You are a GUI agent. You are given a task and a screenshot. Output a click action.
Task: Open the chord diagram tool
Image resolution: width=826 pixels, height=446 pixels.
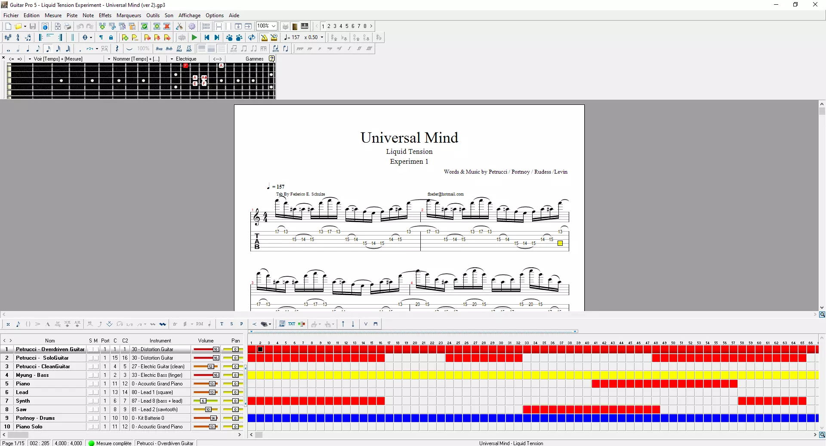coord(282,324)
